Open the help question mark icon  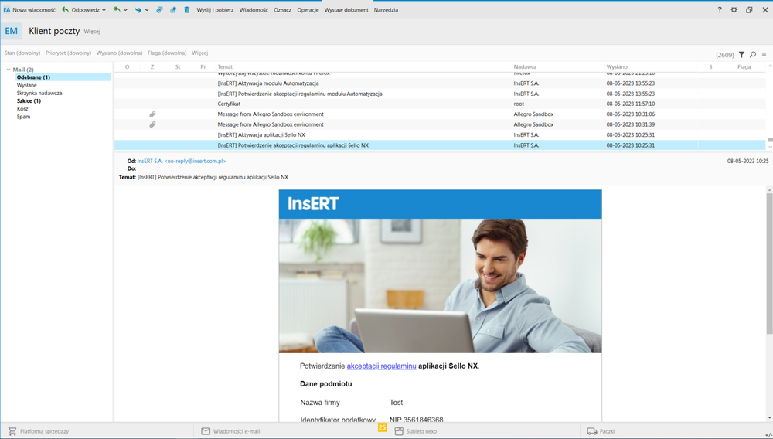[x=720, y=10]
